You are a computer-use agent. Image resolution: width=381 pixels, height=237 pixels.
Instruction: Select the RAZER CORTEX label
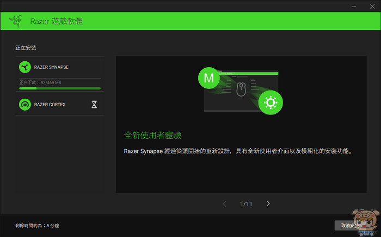[50, 105]
